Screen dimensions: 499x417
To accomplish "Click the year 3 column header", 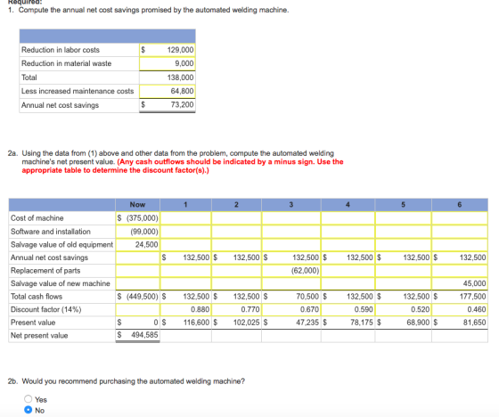I will 291,205.
